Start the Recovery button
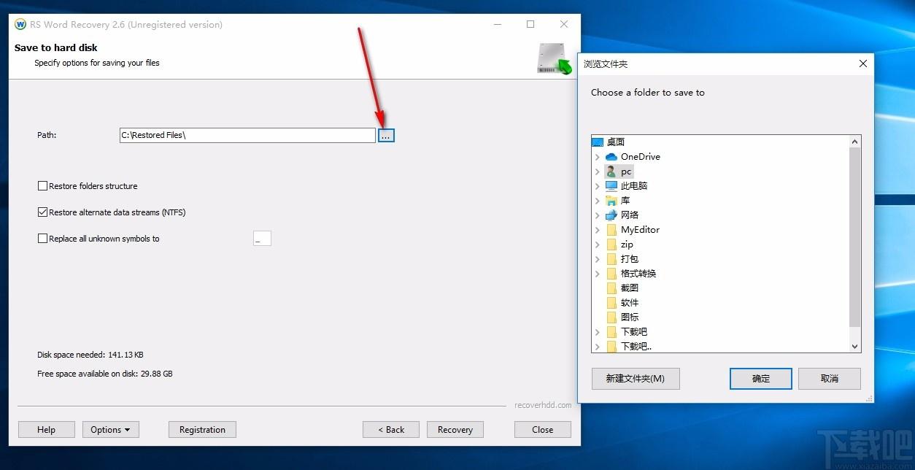Viewport: 915px width, 470px height. [x=455, y=430]
